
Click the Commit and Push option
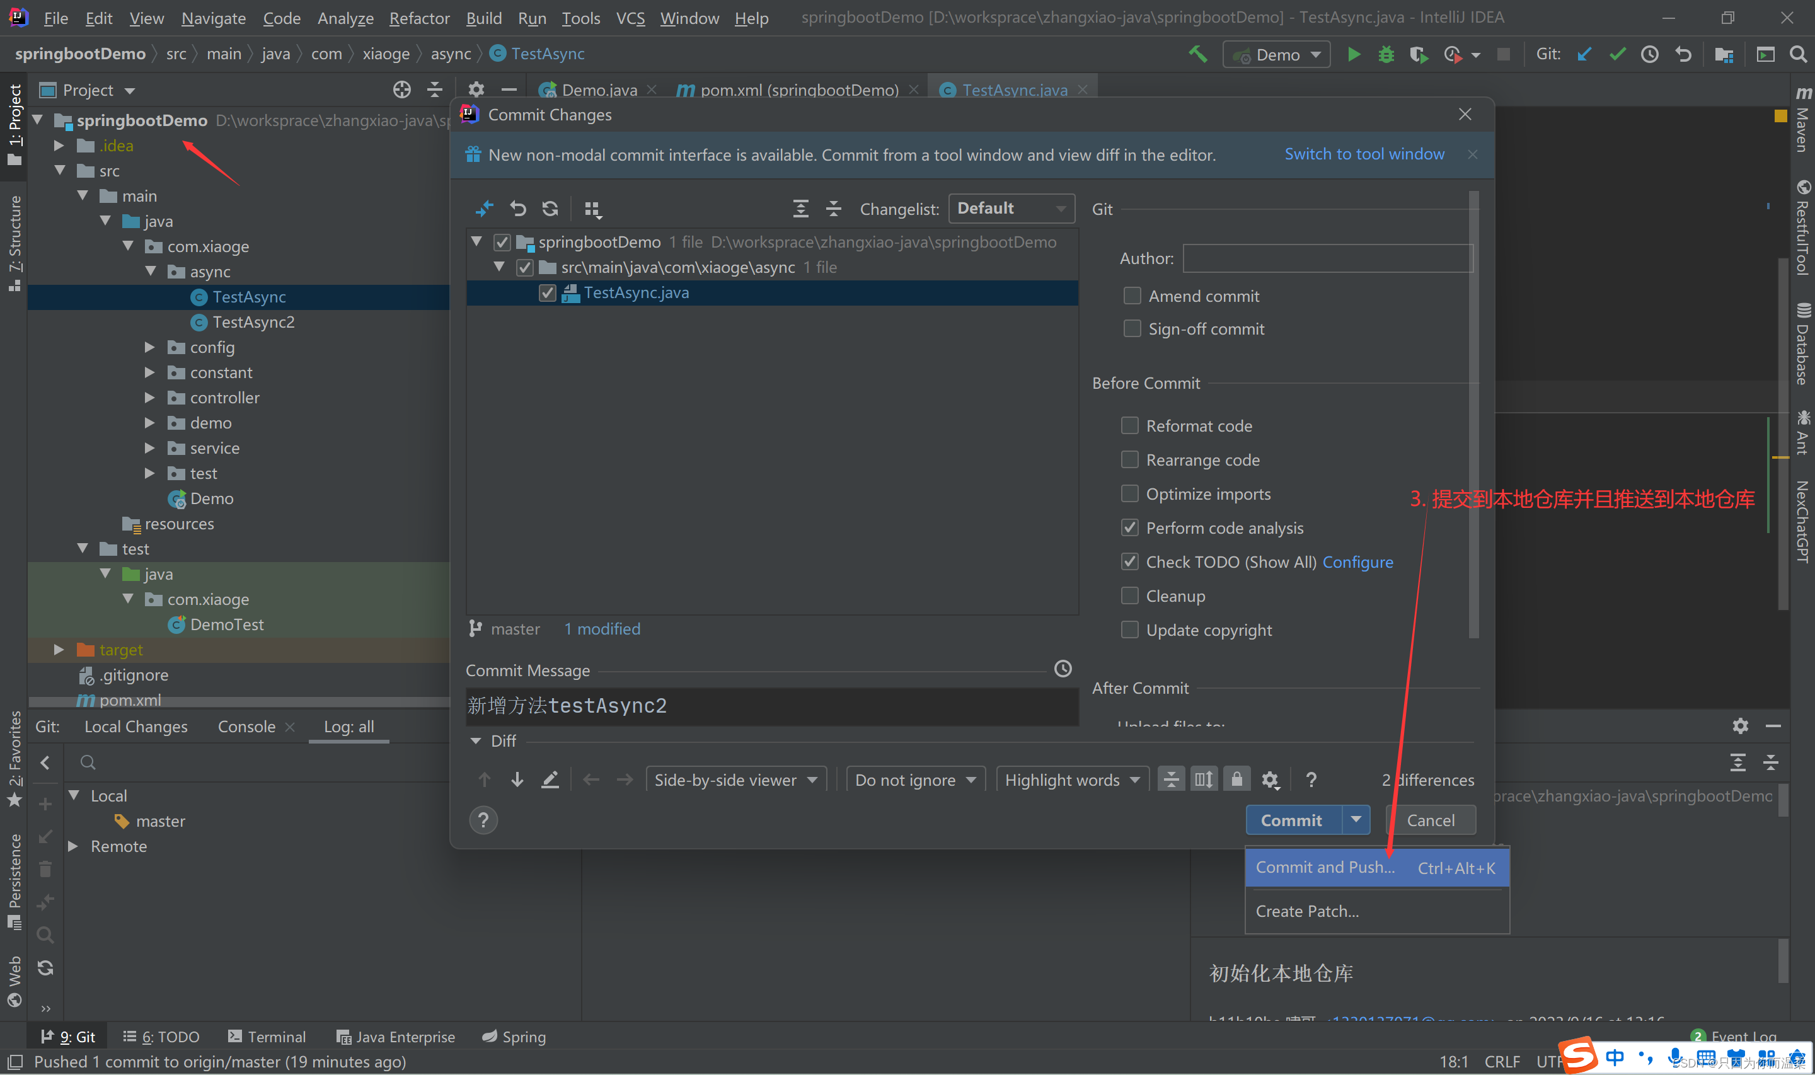[x=1323, y=866]
